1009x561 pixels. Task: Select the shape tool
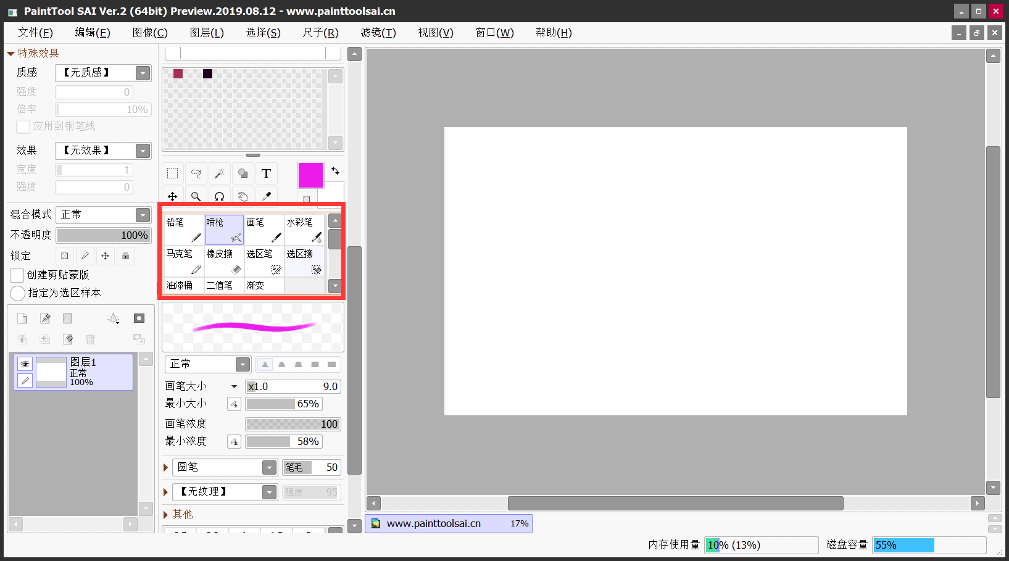click(243, 173)
